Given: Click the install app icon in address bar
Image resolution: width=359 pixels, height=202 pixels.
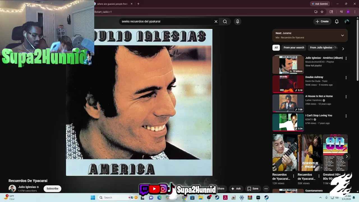Looking at the screenshot, I should (x=316, y=12).
